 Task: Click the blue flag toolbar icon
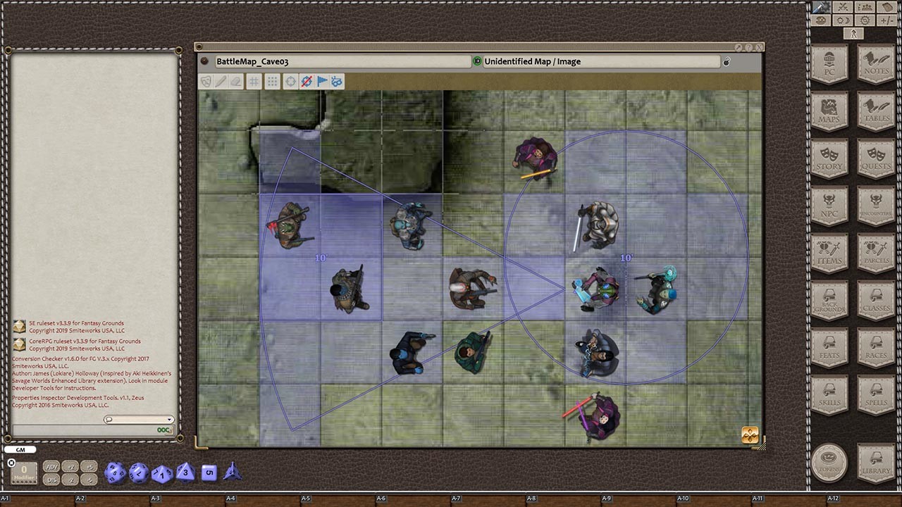322,82
